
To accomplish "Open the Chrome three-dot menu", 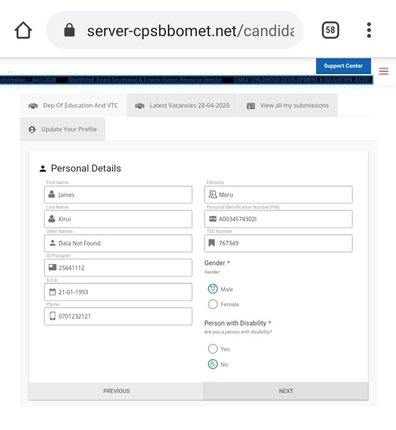I will (x=369, y=30).
